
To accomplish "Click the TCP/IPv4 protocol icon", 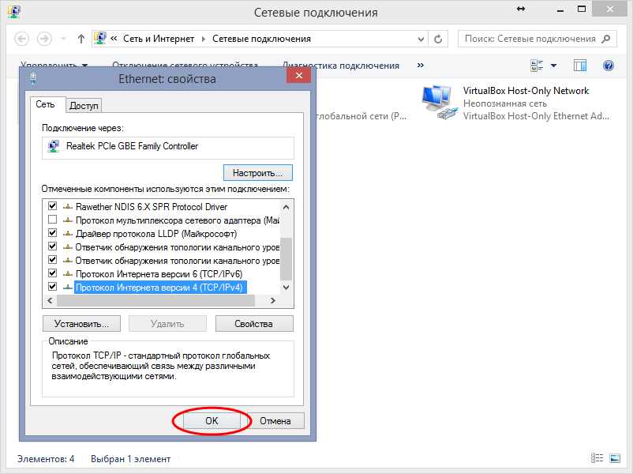I will (x=68, y=288).
